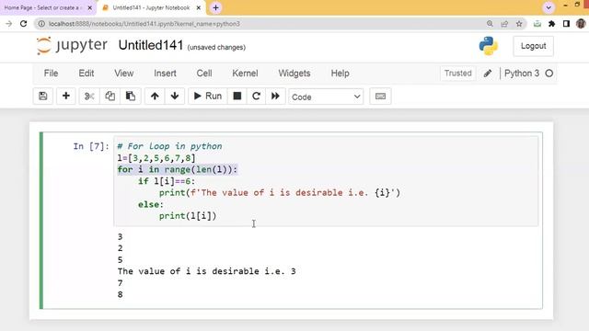Click the Logout button
The width and height of the screenshot is (589, 331).
click(533, 46)
